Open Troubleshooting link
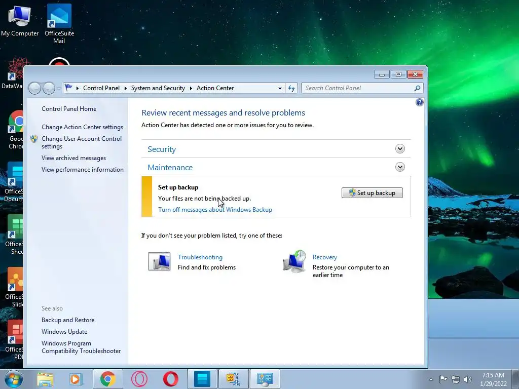The width and height of the screenshot is (519, 389). tap(200, 257)
